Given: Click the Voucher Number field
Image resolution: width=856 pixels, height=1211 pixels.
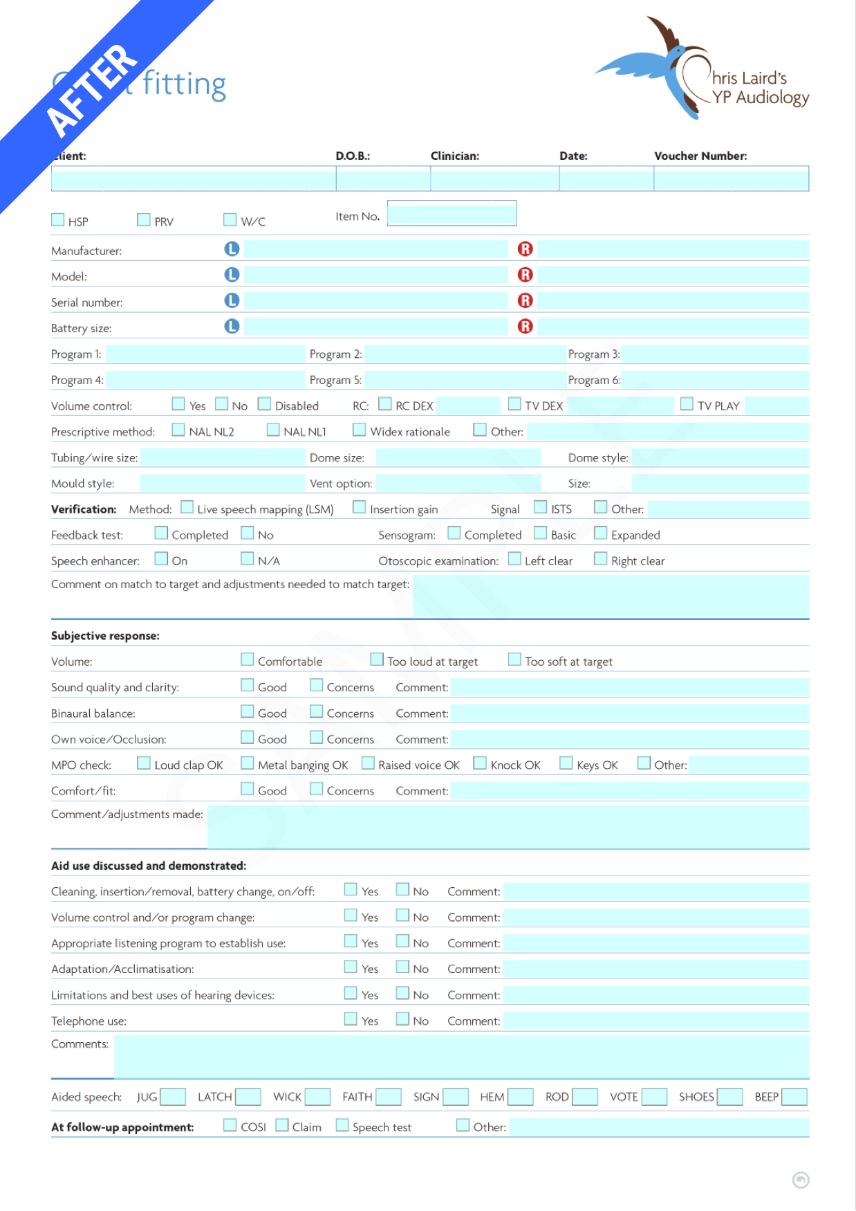Looking at the screenshot, I should (x=731, y=179).
